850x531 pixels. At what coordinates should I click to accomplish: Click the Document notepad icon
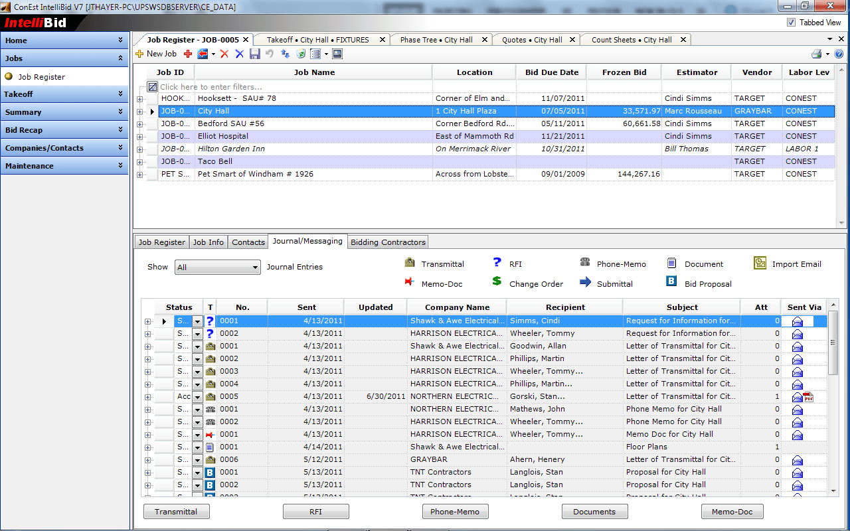pyautogui.click(x=672, y=263)
